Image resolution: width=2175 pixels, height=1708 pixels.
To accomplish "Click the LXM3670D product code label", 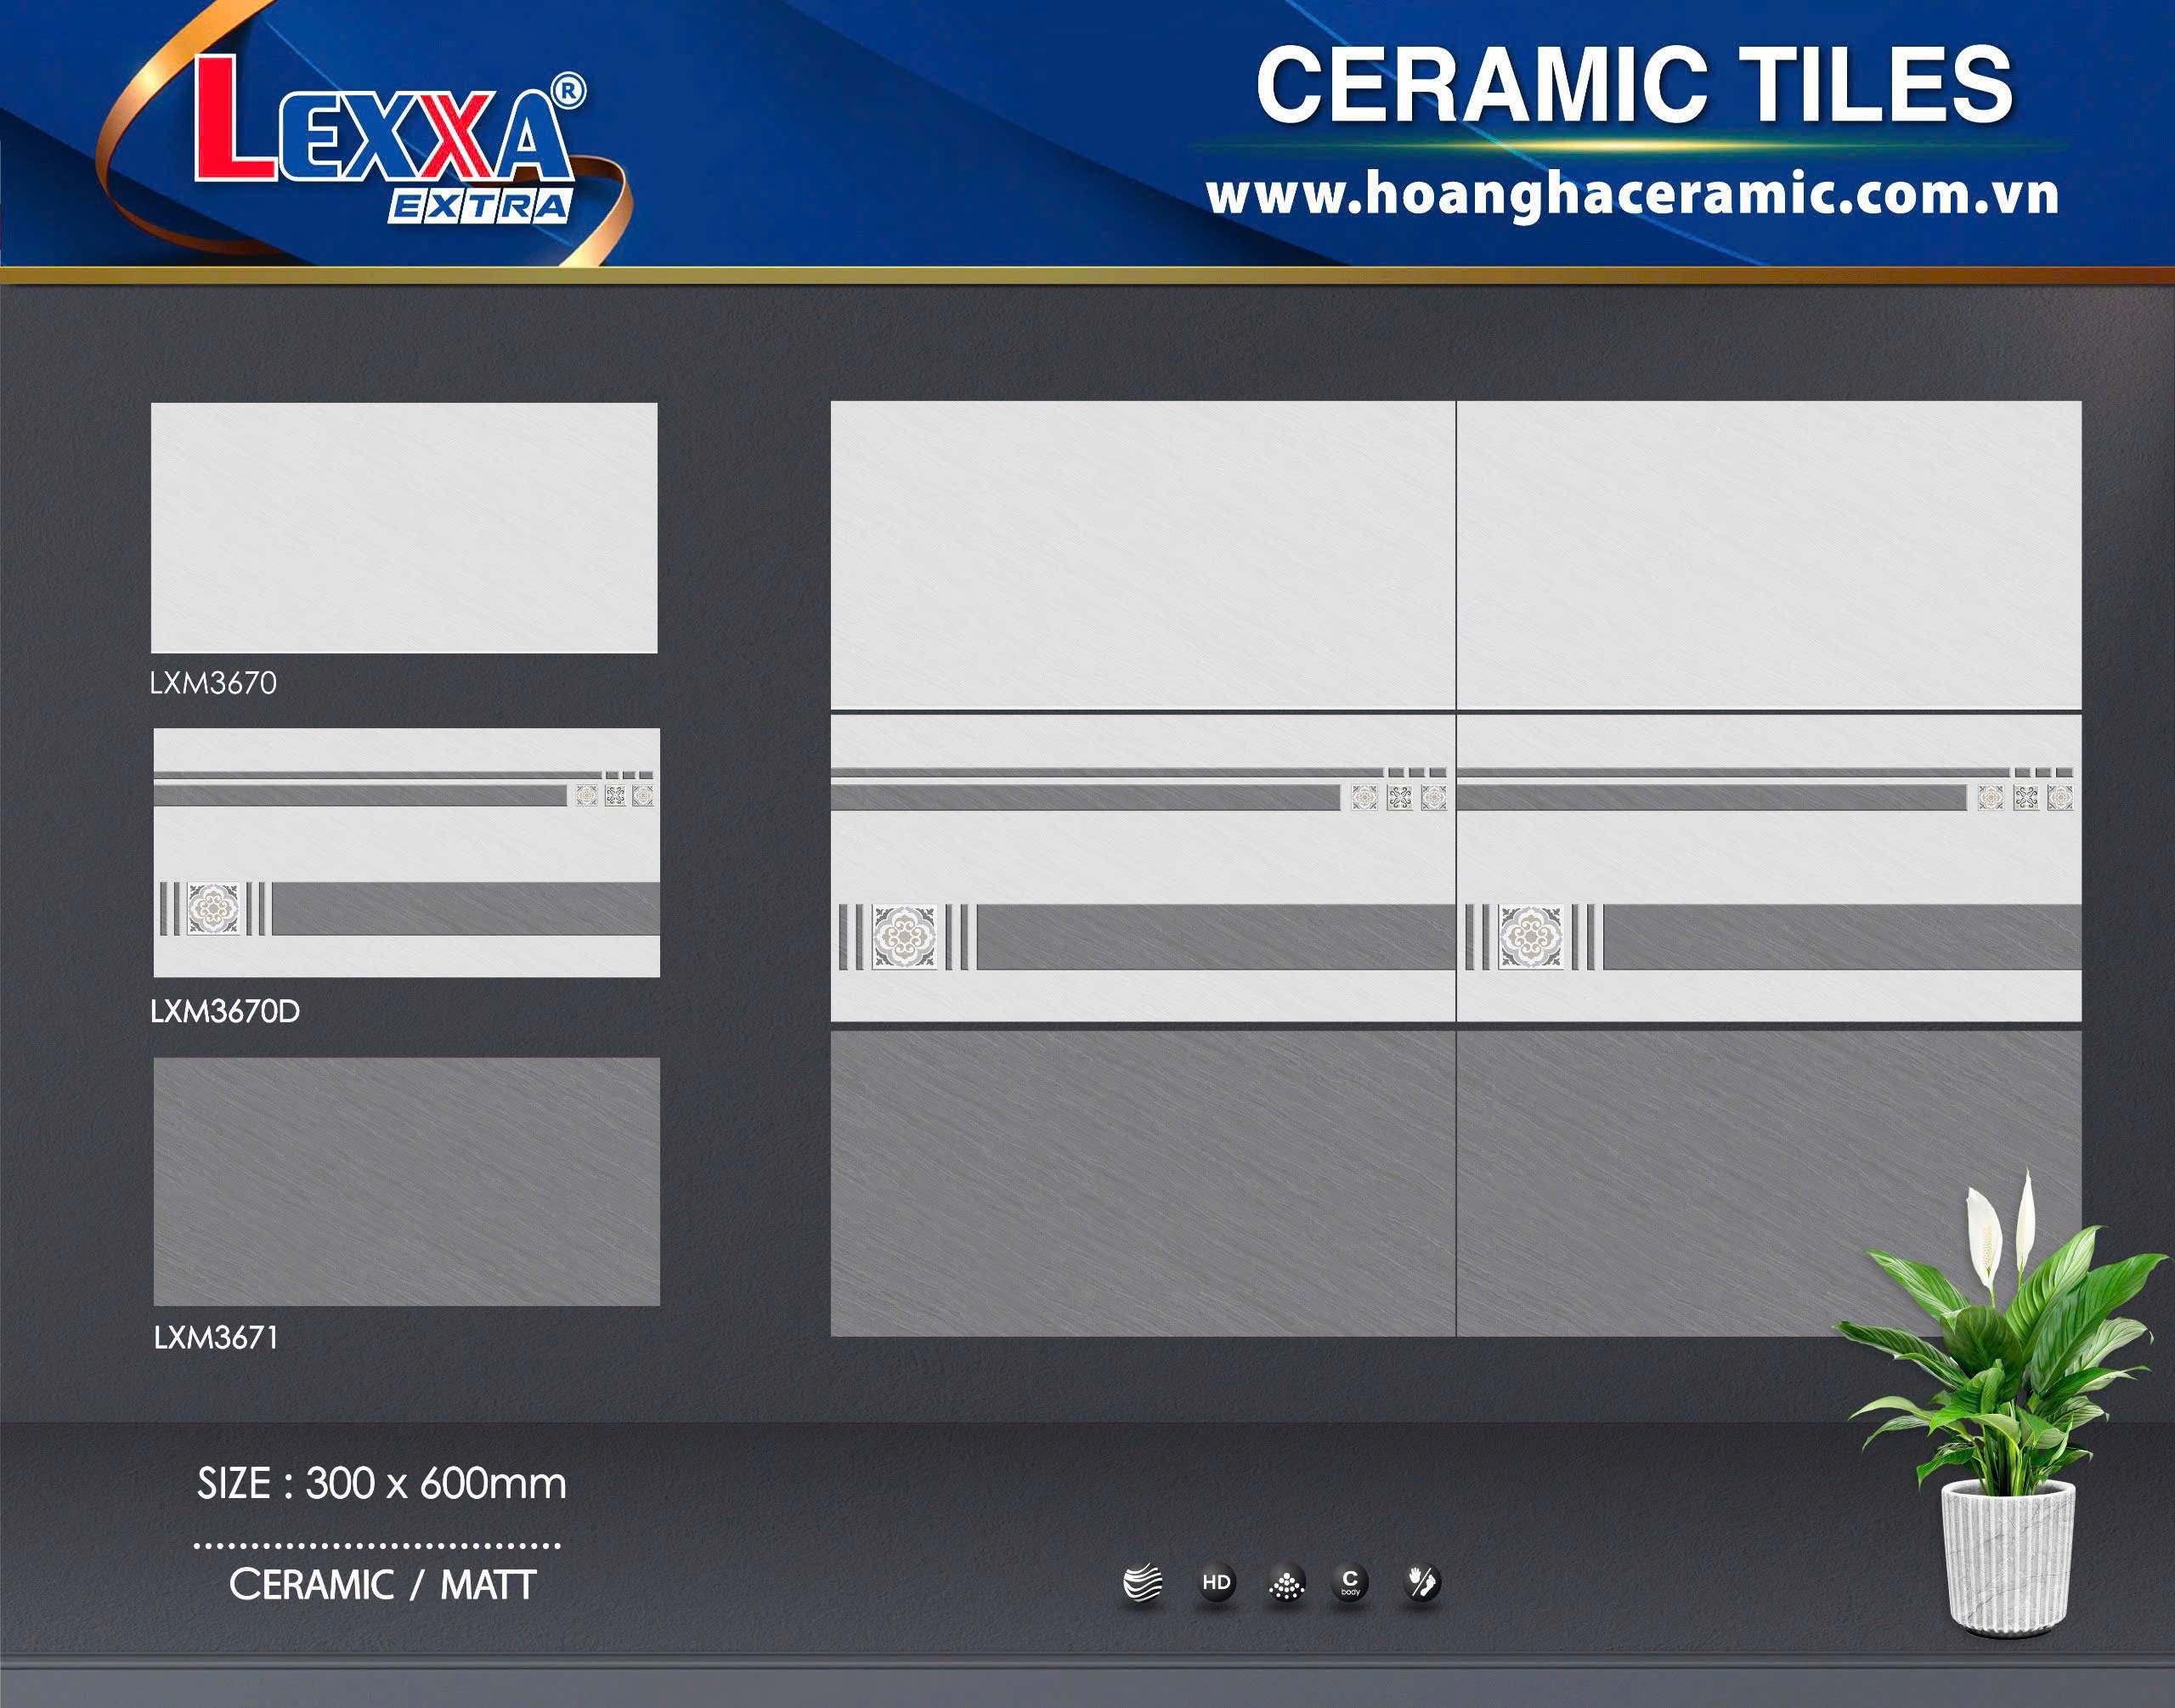I will [x=225, y=1011].
